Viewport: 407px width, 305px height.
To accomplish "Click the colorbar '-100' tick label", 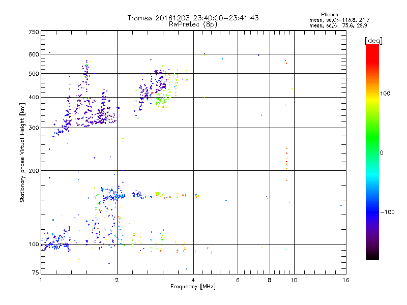I will (387, 212).
